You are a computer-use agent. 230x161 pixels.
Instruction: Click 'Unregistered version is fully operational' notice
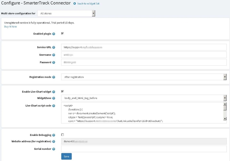39,23
